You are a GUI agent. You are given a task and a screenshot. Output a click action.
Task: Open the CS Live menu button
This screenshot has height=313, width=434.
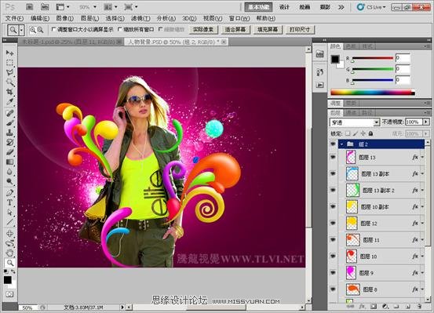[371, 7]
